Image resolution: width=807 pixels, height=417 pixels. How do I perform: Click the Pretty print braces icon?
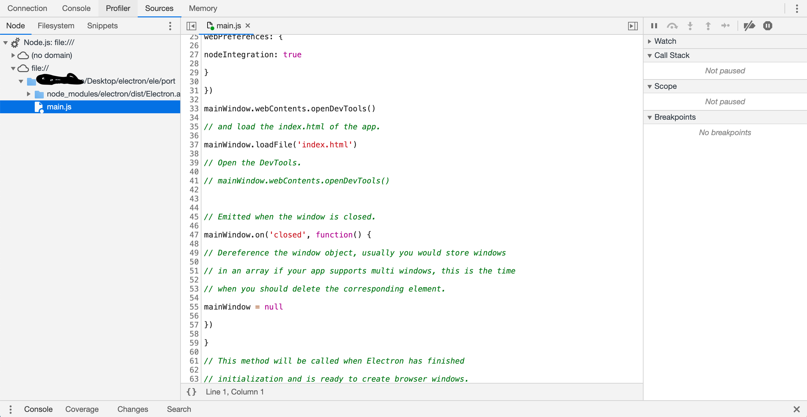tap(191, 392)
